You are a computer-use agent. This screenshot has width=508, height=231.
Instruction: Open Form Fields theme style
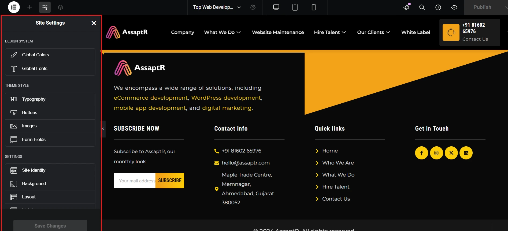pos(50,140)
